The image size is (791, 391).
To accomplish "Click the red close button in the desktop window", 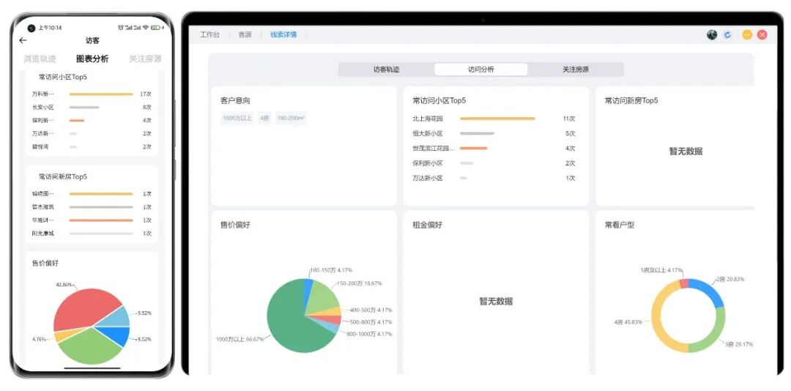I will (x=762, y=35).
